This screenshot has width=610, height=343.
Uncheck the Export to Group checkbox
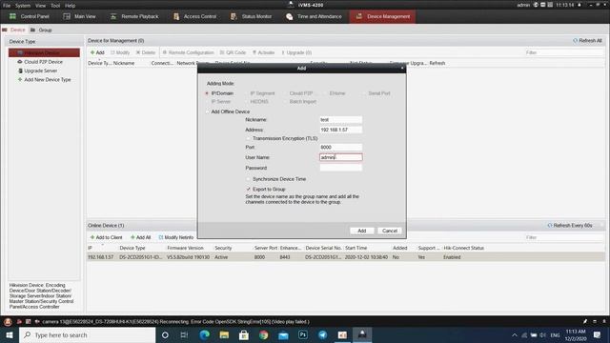[x=248, y=189]
